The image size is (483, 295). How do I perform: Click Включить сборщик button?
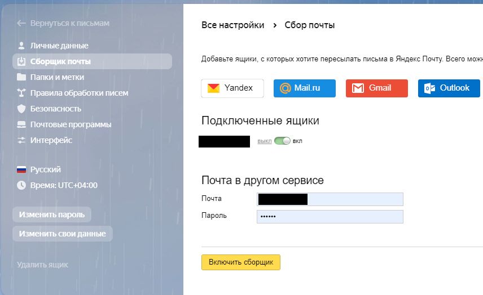[241, 262]
